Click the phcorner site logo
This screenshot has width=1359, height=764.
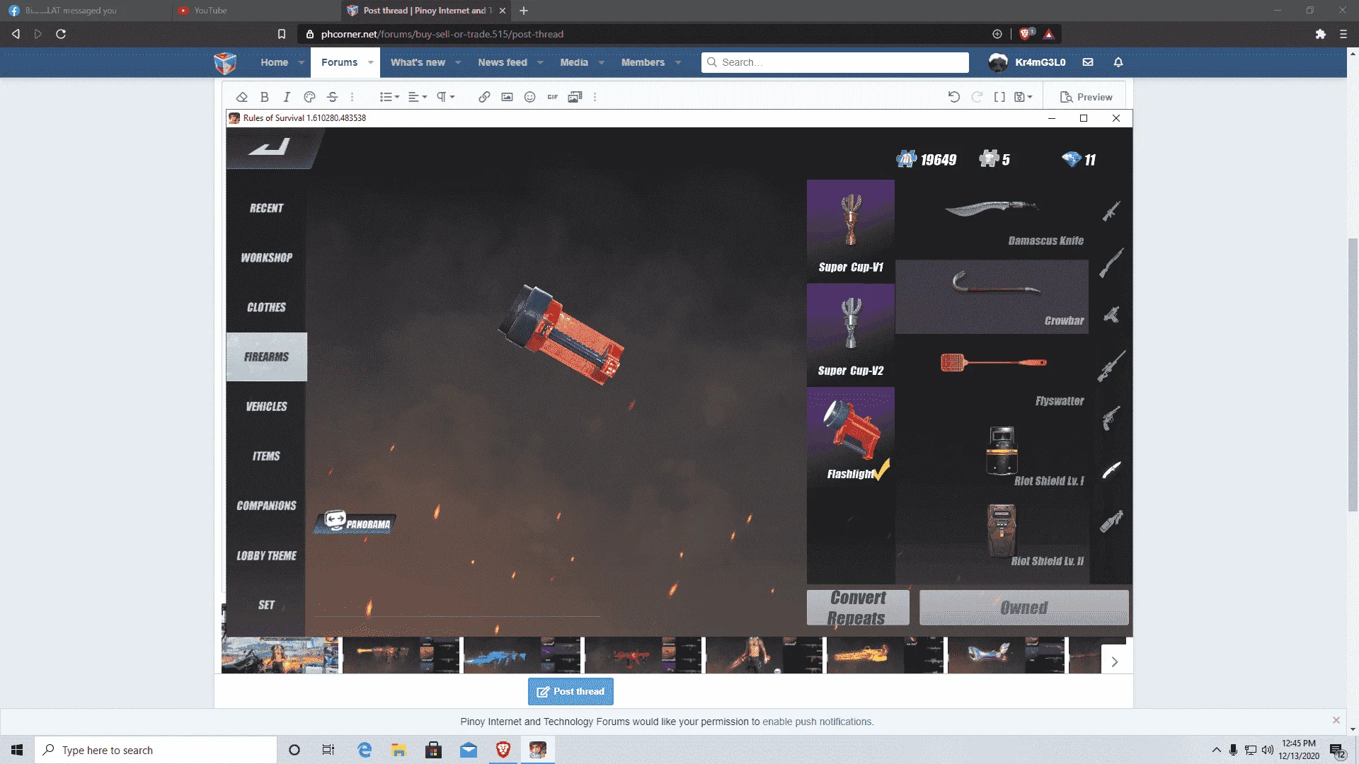pos(225,63)
